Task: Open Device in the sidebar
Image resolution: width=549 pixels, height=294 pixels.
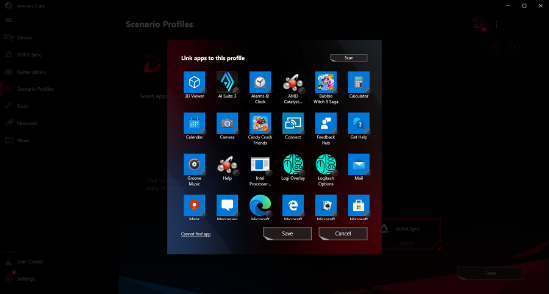Action: click(24, 37)
